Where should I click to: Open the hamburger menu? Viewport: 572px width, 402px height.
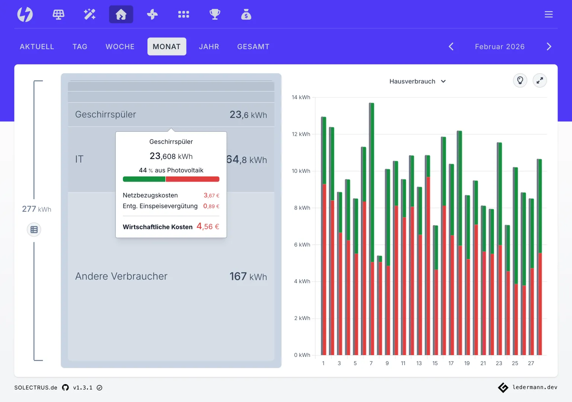(x=549, y=15)
